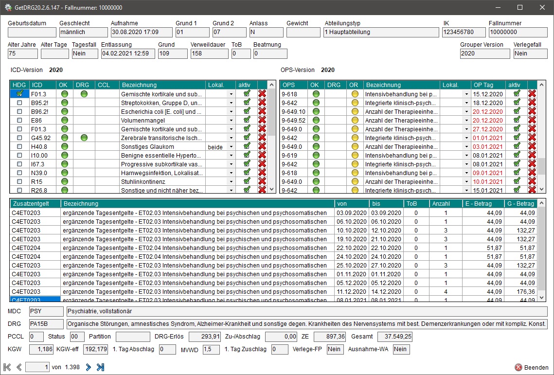Click the OPS table's vertical scrollbar thumb

(542, 166)
